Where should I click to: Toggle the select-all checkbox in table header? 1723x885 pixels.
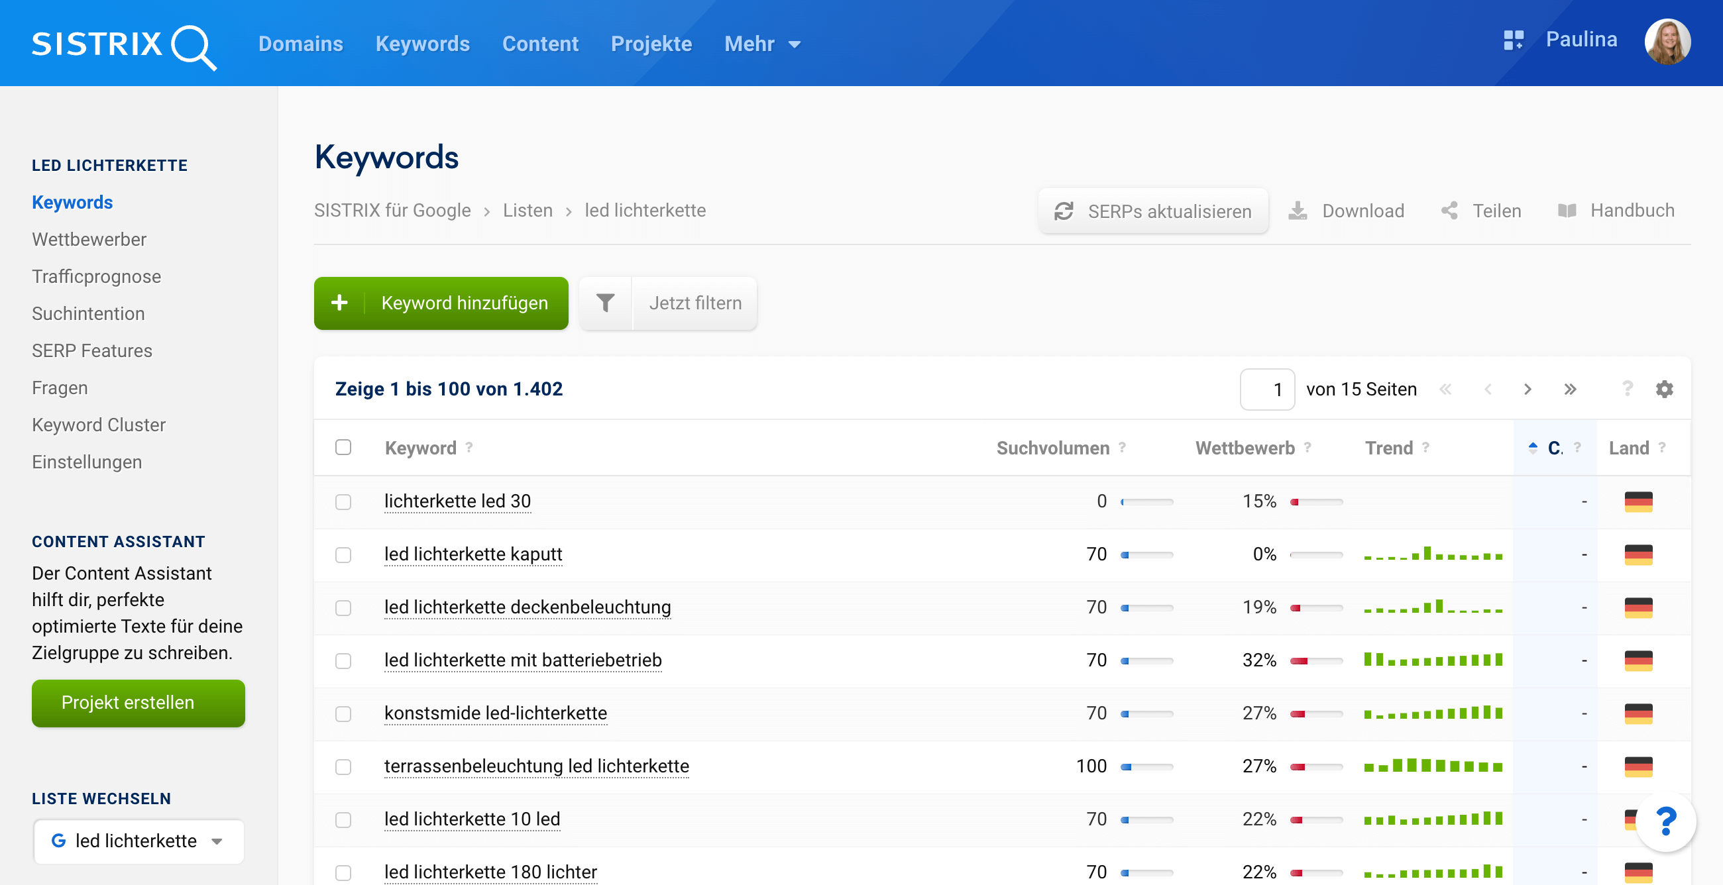click(343, 447)
